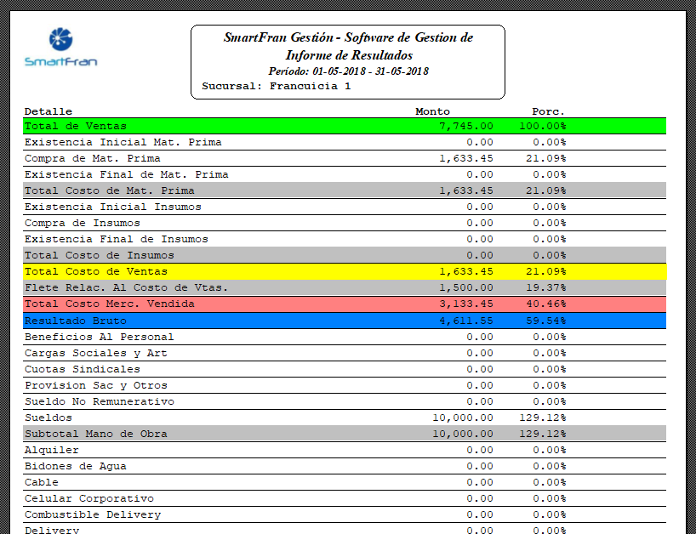This screenshot has width=696, height=534.
Task: Click the 'Cable' row label
Action: click(42, 482)
